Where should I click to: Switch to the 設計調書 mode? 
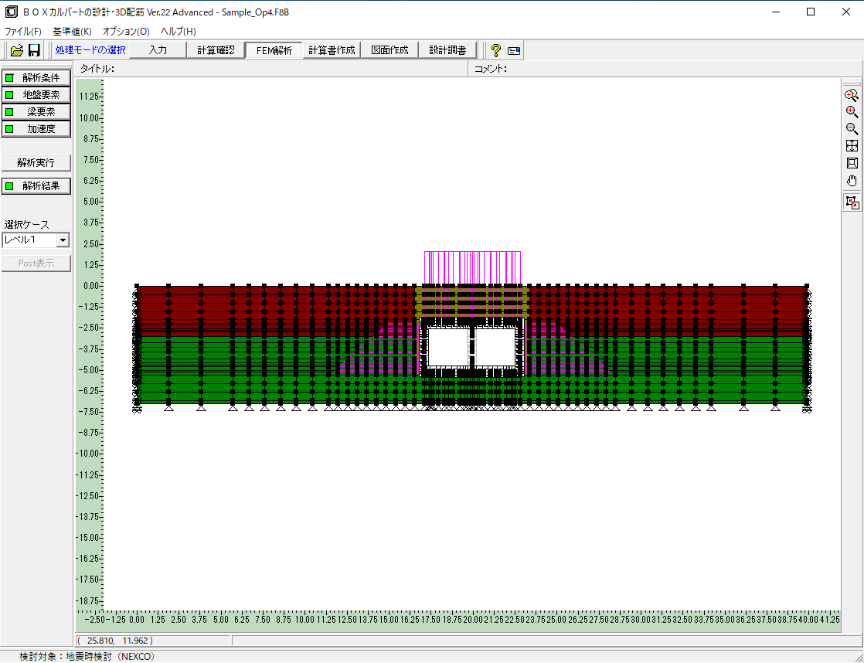point(448,50)
